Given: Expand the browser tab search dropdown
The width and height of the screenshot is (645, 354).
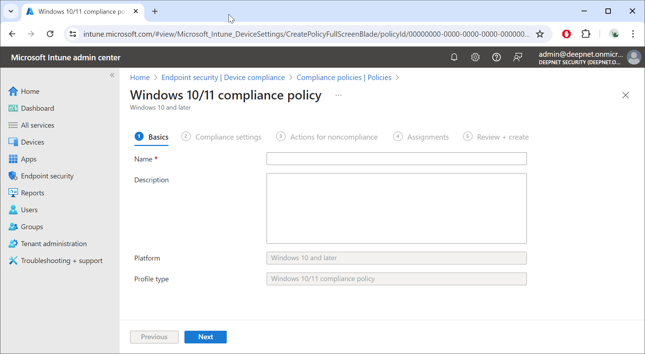Looking at the screenshot, I should pyautogui.click(x=11, y=11).
